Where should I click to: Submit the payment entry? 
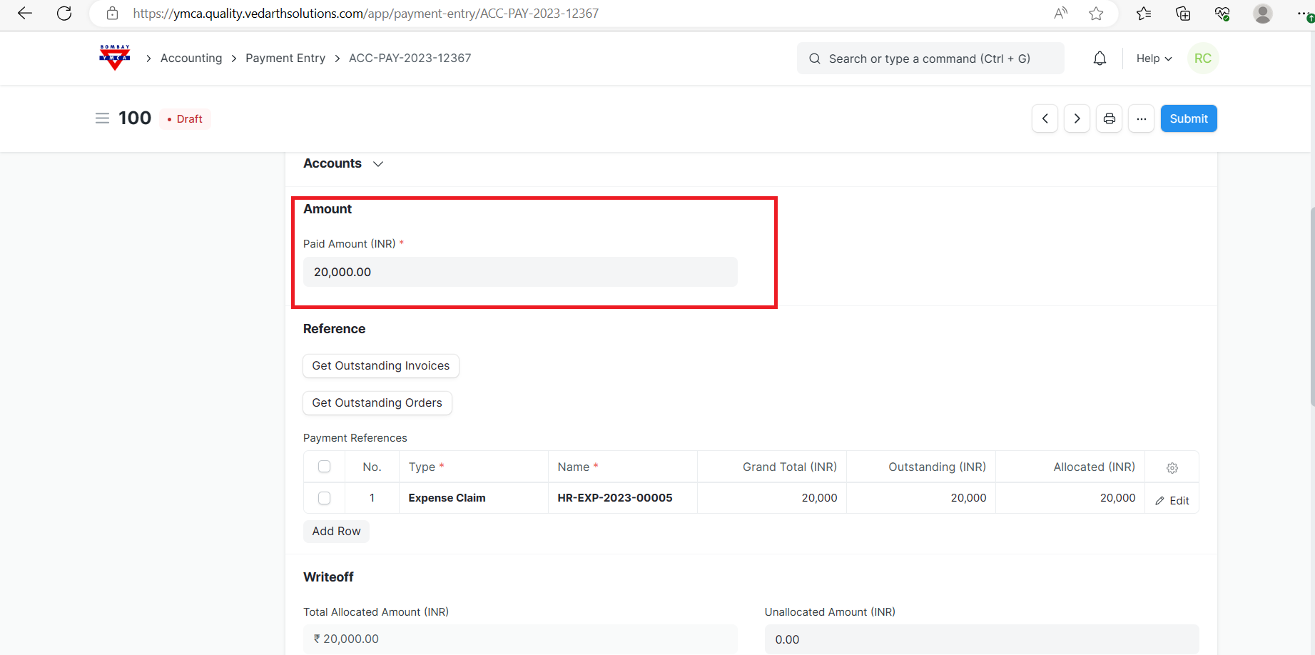coord(1188,118)
